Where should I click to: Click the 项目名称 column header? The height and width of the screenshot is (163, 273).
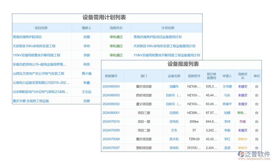pyautogui.click(x=41, y=28)
